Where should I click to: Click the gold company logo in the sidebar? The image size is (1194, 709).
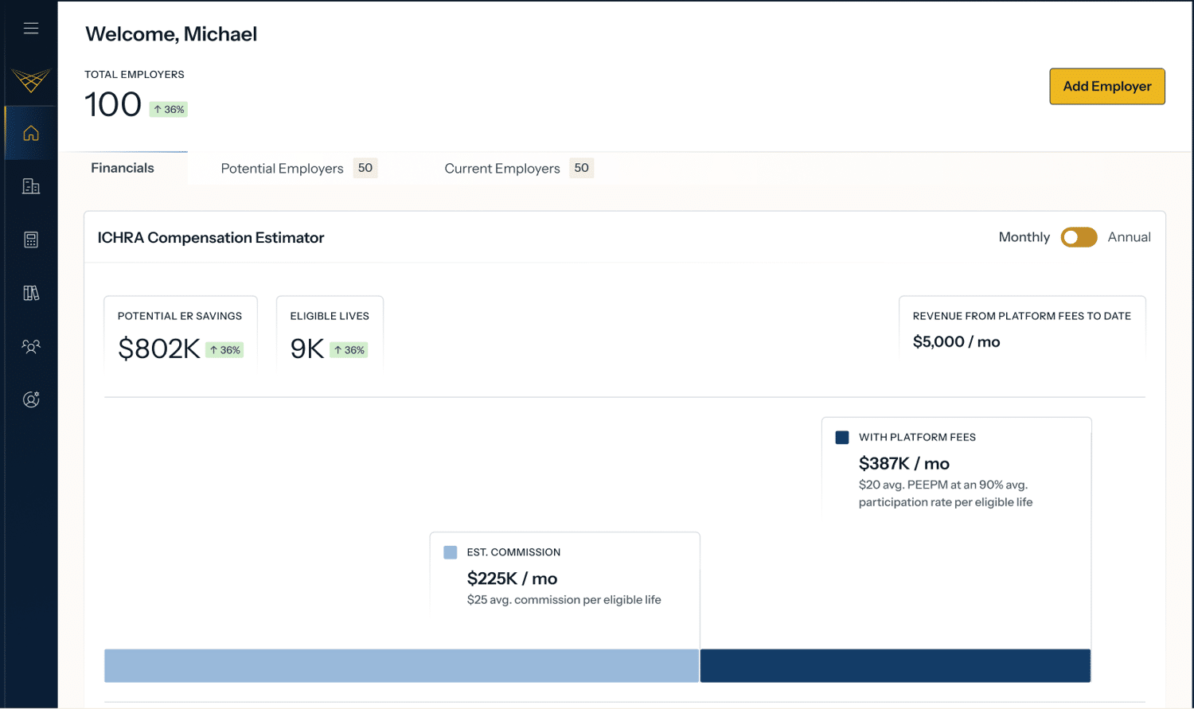tap(31, 80)
